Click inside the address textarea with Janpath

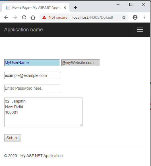click(x=43, y=112)
